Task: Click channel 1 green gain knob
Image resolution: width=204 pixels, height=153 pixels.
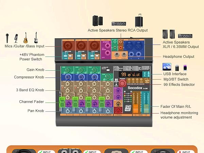Action: pos(67,70)
